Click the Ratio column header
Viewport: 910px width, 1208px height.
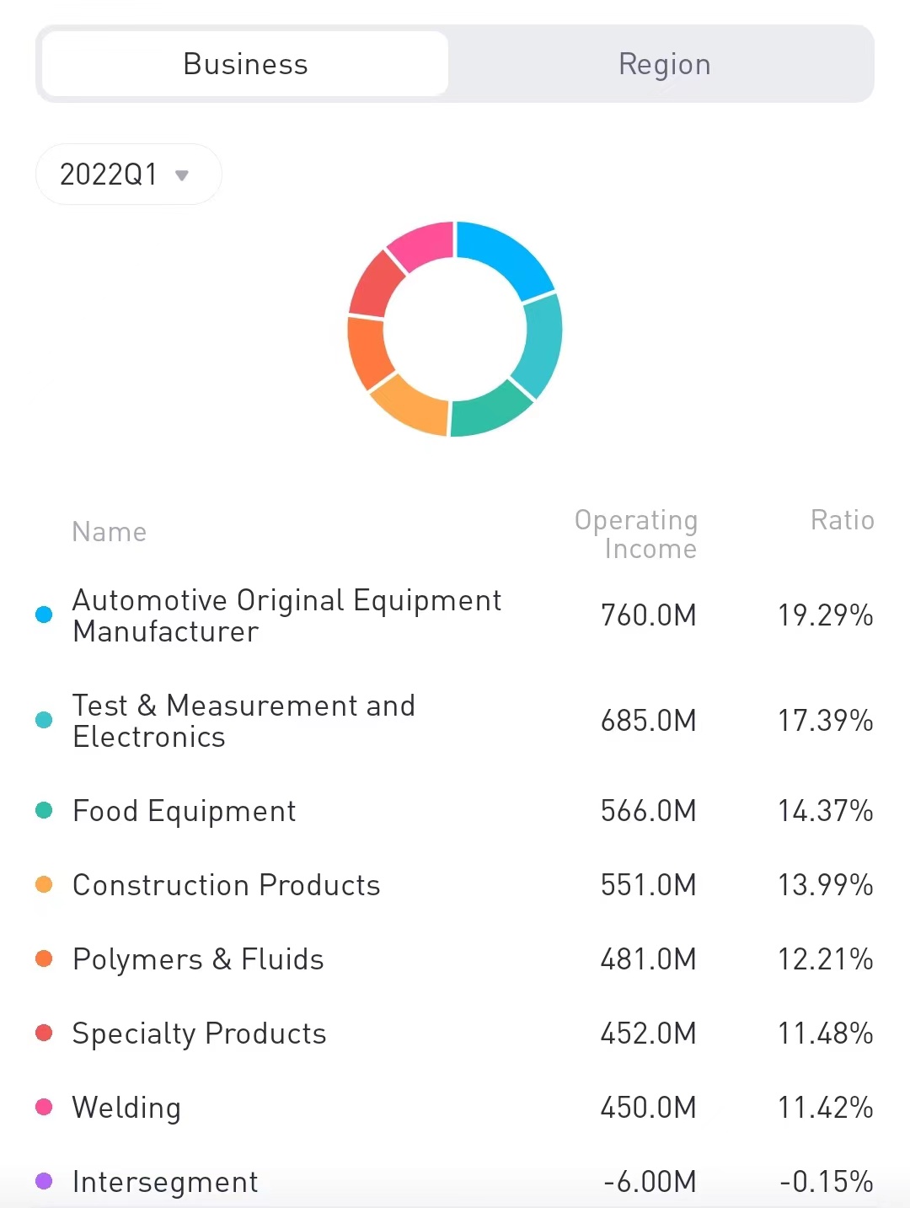click(x=842, y=520)
